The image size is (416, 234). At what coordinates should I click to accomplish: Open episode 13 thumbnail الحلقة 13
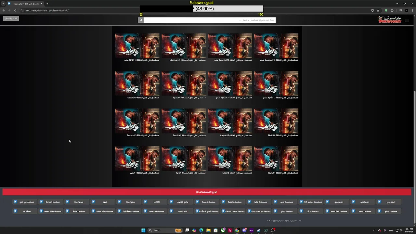click(x=137, y=45)
